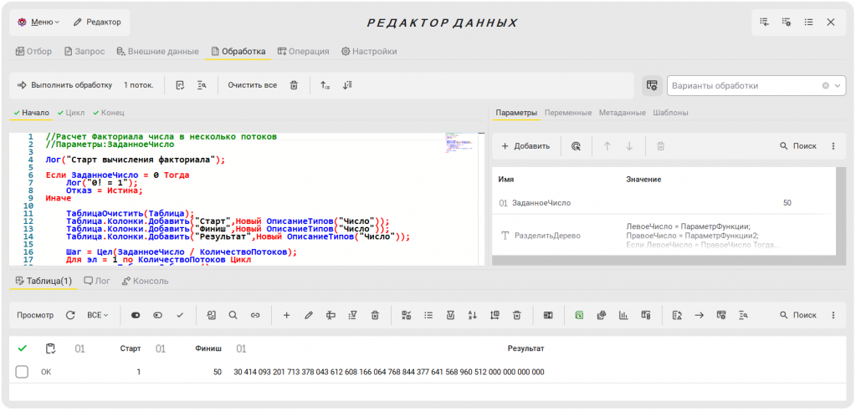Click the list-with-arrow icon in header
The image size is (856, 411).
click(765, 22)
